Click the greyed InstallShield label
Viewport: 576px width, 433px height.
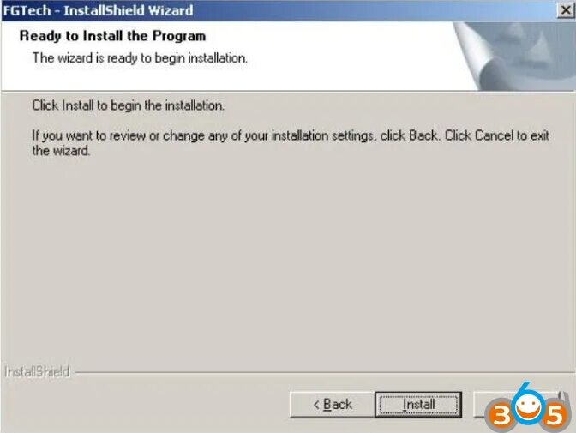(37, 372)
